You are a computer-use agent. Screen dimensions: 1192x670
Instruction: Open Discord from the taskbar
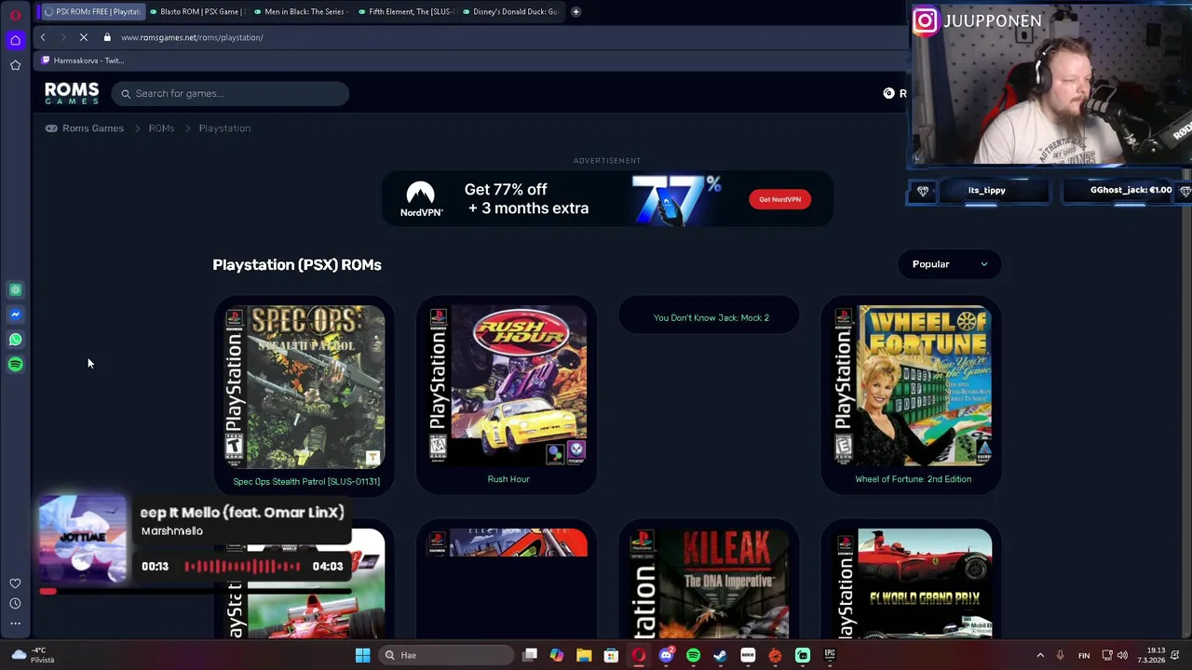(x=666, y=655)
